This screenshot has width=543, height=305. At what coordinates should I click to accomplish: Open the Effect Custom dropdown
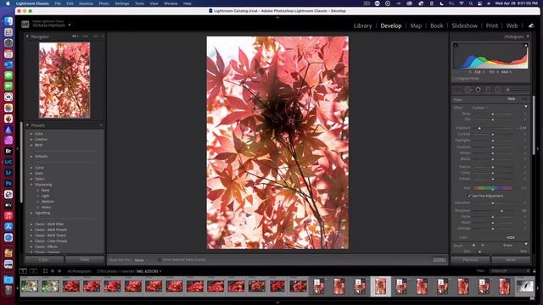(x=480, y=108)
